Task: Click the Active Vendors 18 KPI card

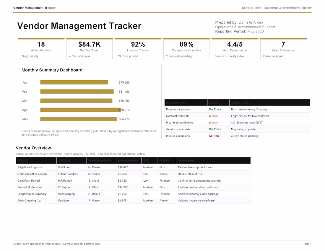Action: click(x=41, y=49)
